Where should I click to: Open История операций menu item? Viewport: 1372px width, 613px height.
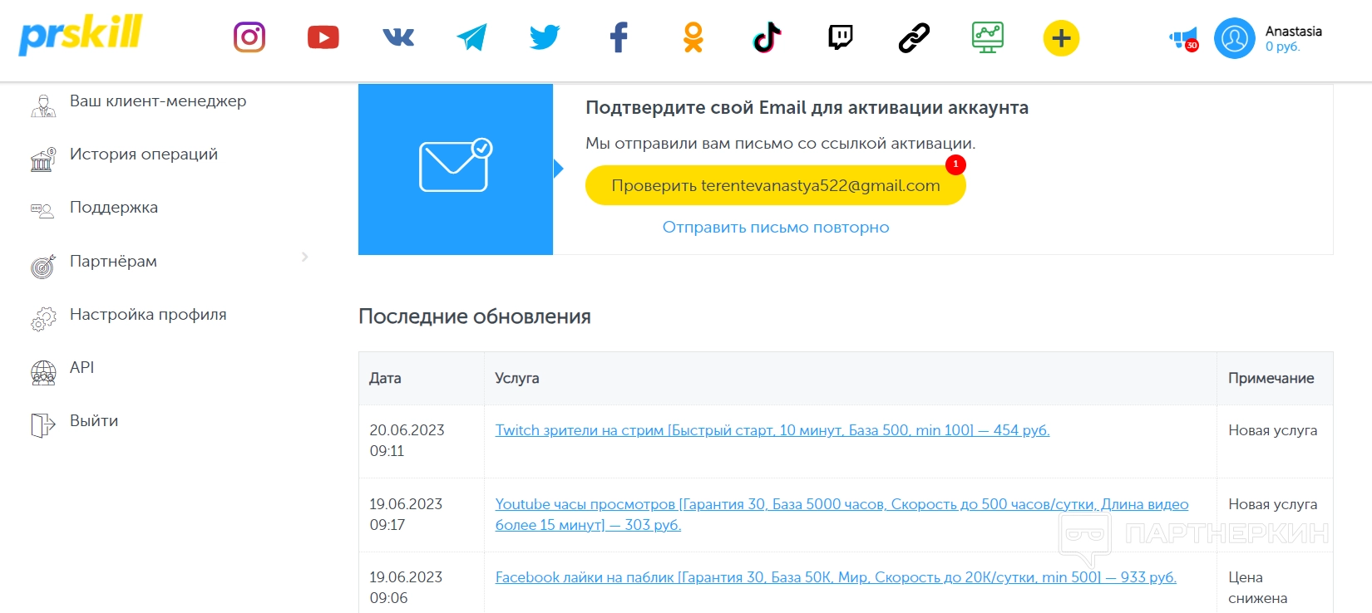tap(144, 154)
